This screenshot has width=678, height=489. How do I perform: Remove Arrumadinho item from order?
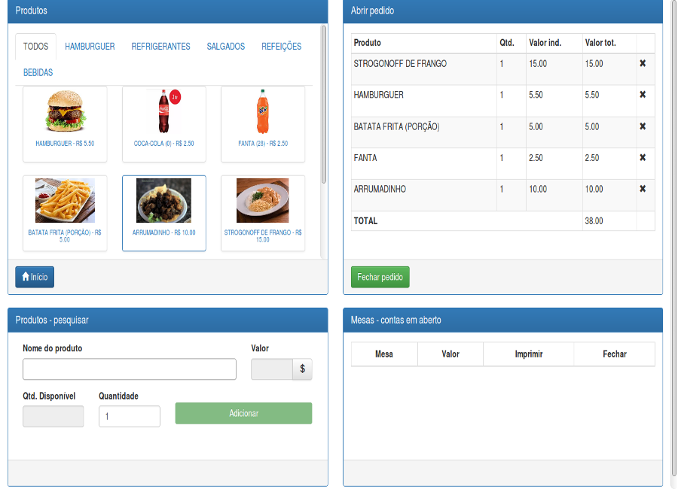tap(643, 189)
